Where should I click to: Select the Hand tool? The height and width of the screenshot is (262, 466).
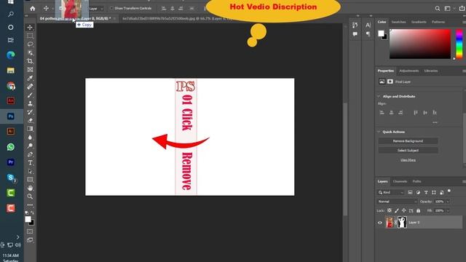click(30, 188)
